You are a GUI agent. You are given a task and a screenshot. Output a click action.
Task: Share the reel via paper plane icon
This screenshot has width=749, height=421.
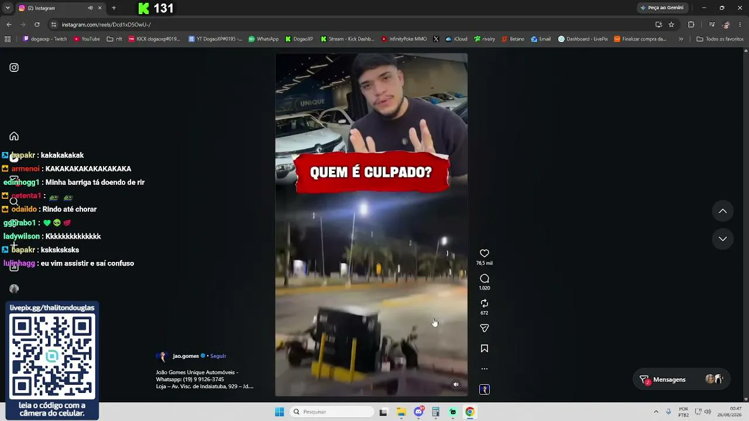pyautogui.click(x=485, y=329)
